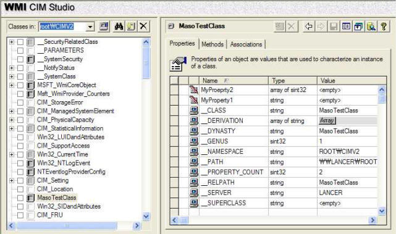
Task: Click the WQL query icon
Action: [371, 27]
